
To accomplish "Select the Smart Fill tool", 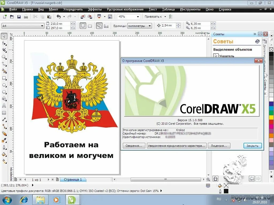I will (4, 71).
